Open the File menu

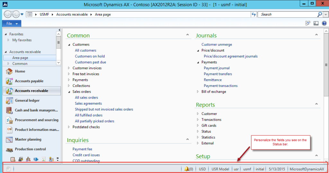[x=12, y=23]
